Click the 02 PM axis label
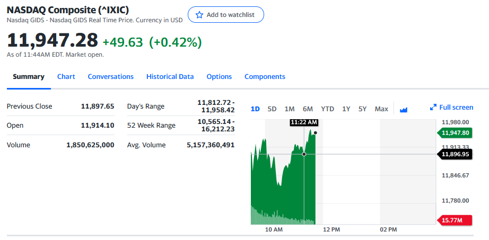Viewport: 489px width, 240px height. click(388, 230)
